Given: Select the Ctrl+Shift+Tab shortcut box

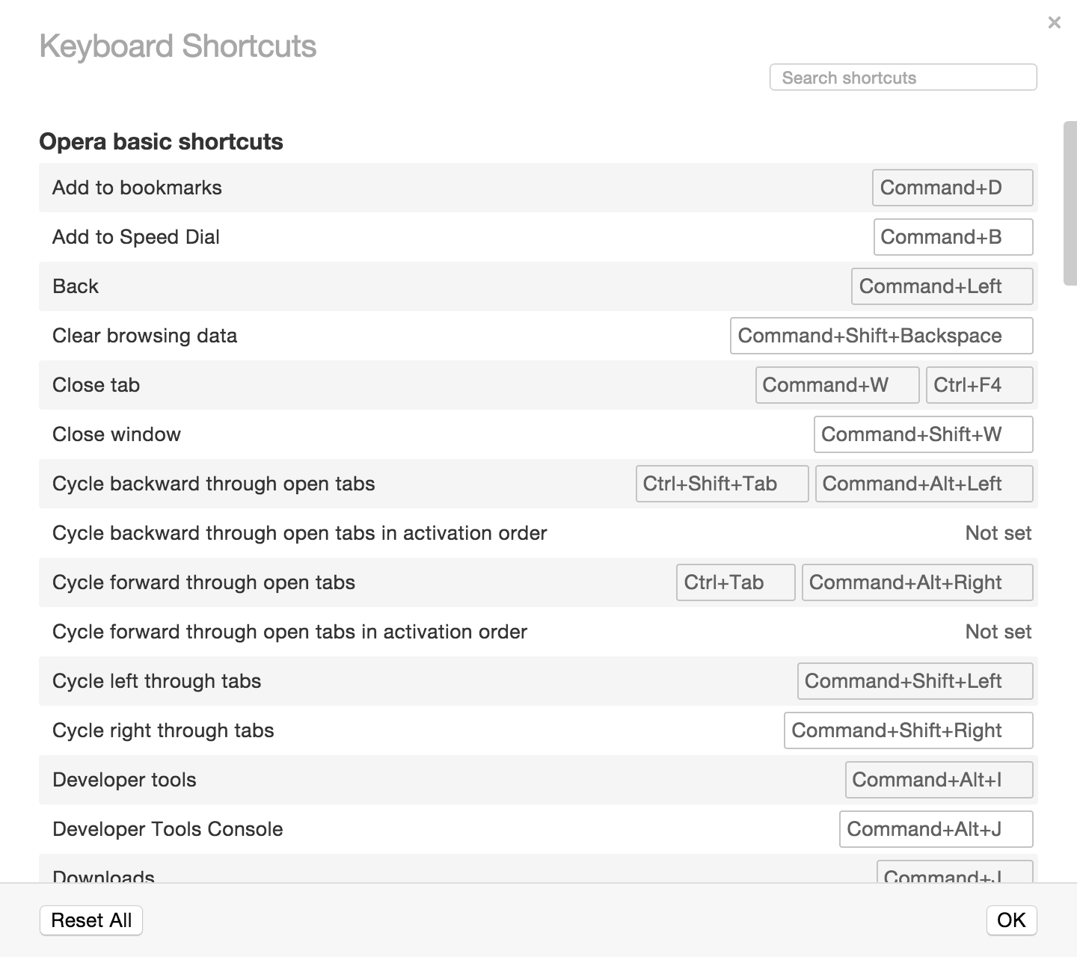Looking at the screenshot, I should coord(722,484).
